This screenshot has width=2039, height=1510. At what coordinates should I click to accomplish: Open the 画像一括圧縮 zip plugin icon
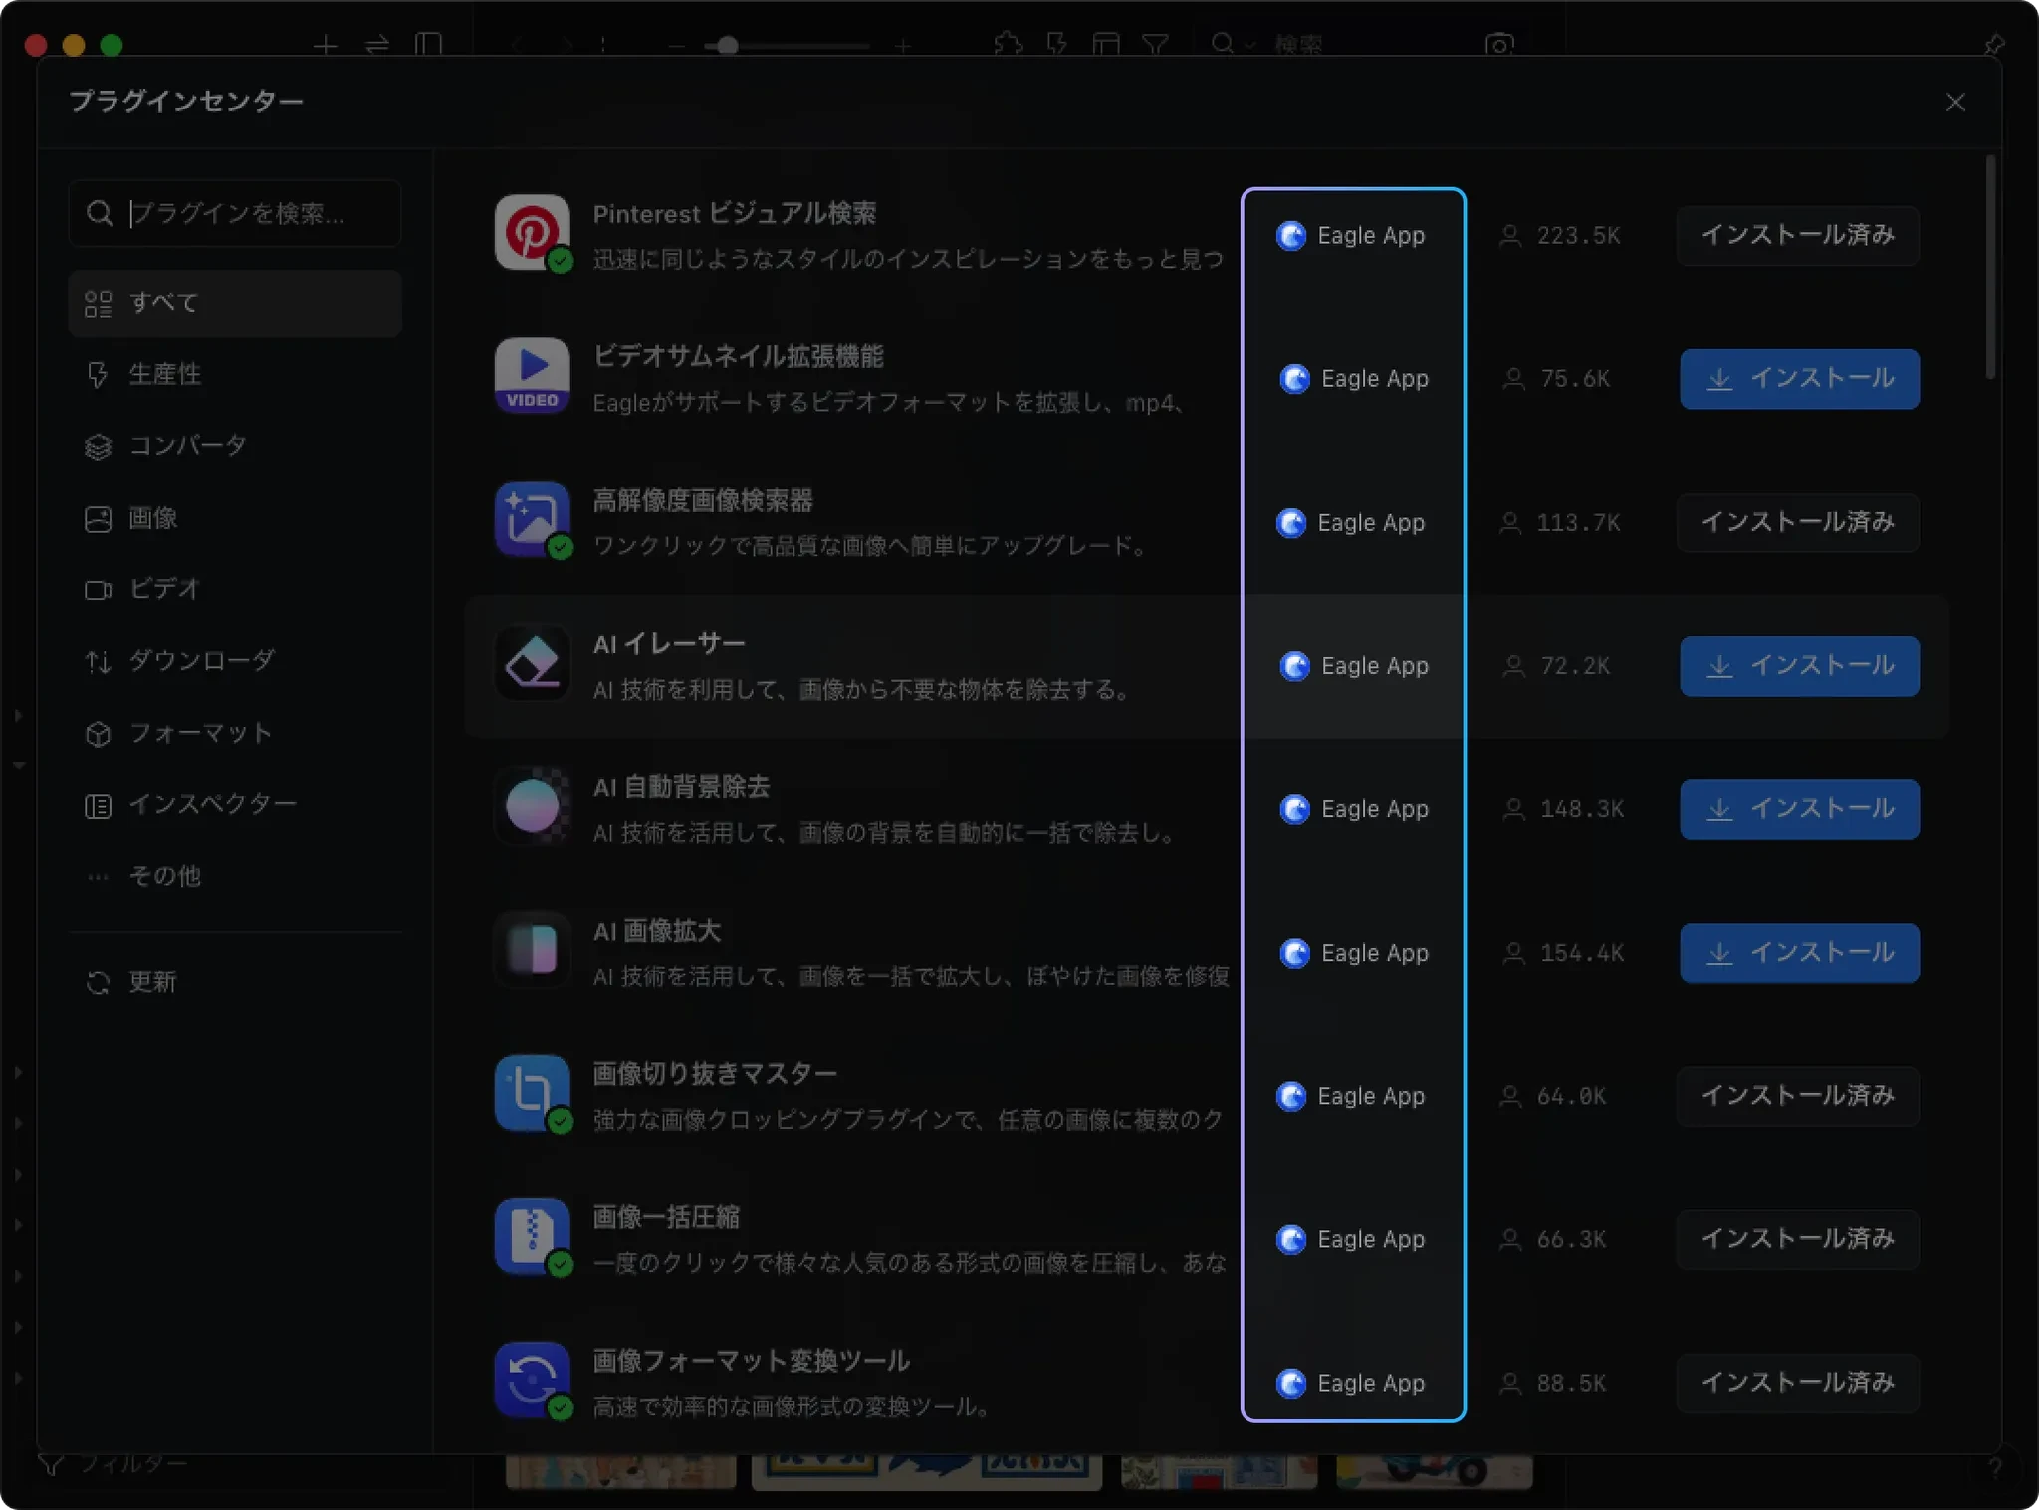(x=533, y=1236)
